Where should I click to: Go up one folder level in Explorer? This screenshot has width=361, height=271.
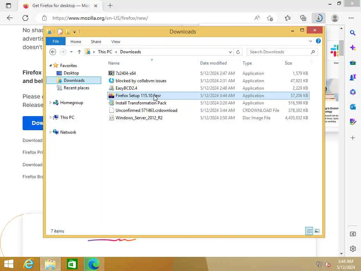(x=79, y=52)
